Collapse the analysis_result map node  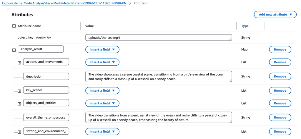[14, 50]
